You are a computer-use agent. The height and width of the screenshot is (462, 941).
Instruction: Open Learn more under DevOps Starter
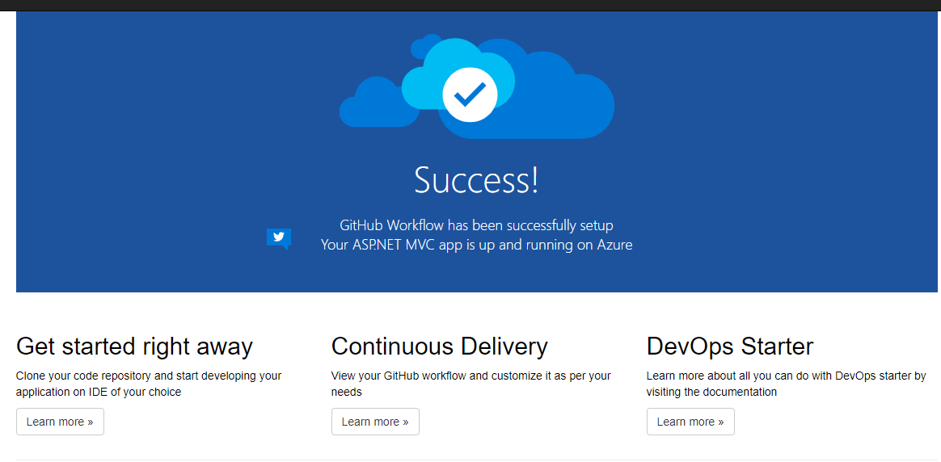click(x=690, y=422)
